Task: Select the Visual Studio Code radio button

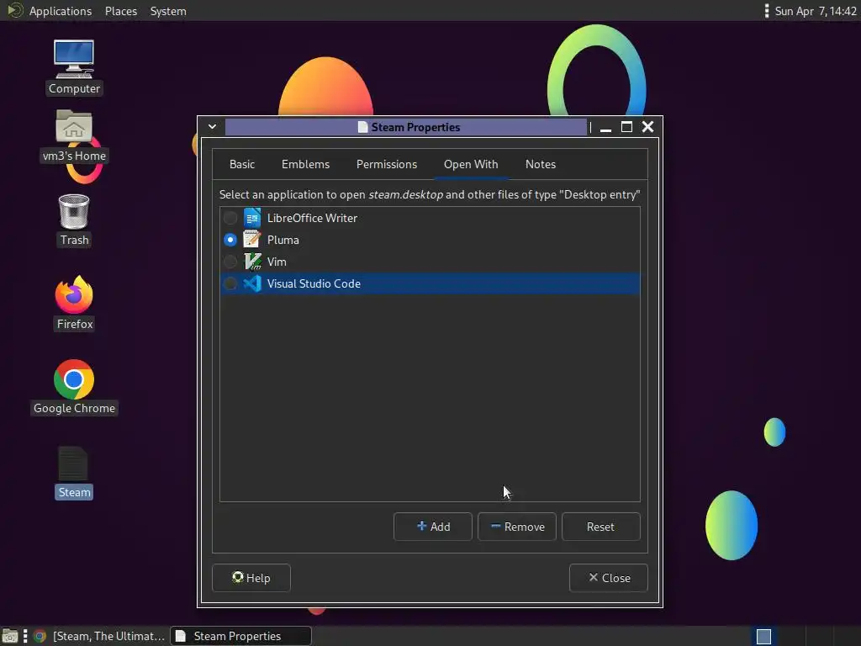Action: click(x=230, y=283)
